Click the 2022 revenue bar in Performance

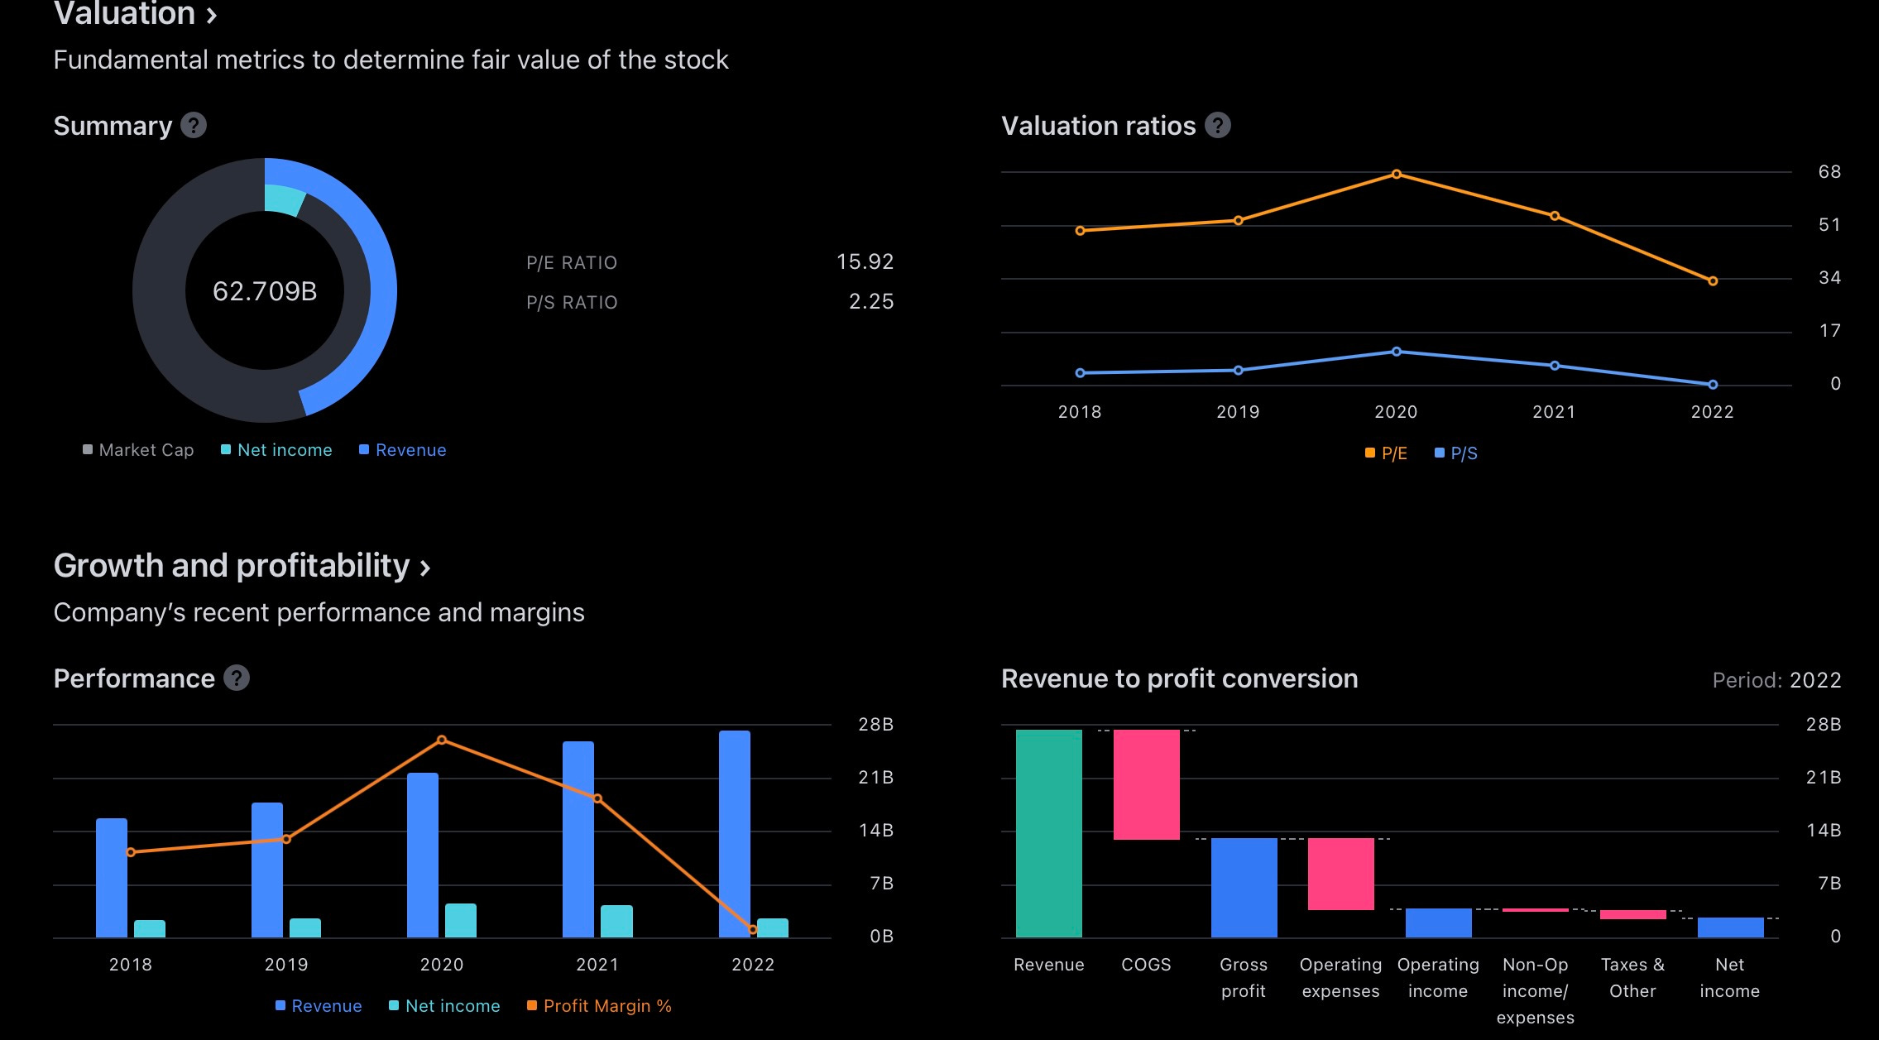pos(734,833)
